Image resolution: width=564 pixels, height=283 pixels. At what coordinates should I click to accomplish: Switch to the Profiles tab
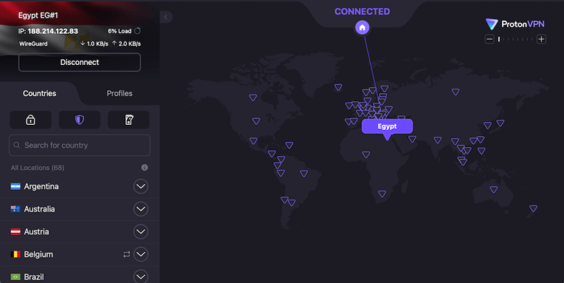119,93
